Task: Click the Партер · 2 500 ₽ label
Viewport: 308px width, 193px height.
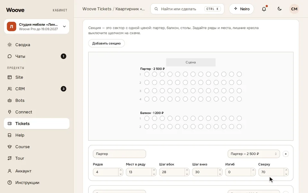Action: point(152,69)
